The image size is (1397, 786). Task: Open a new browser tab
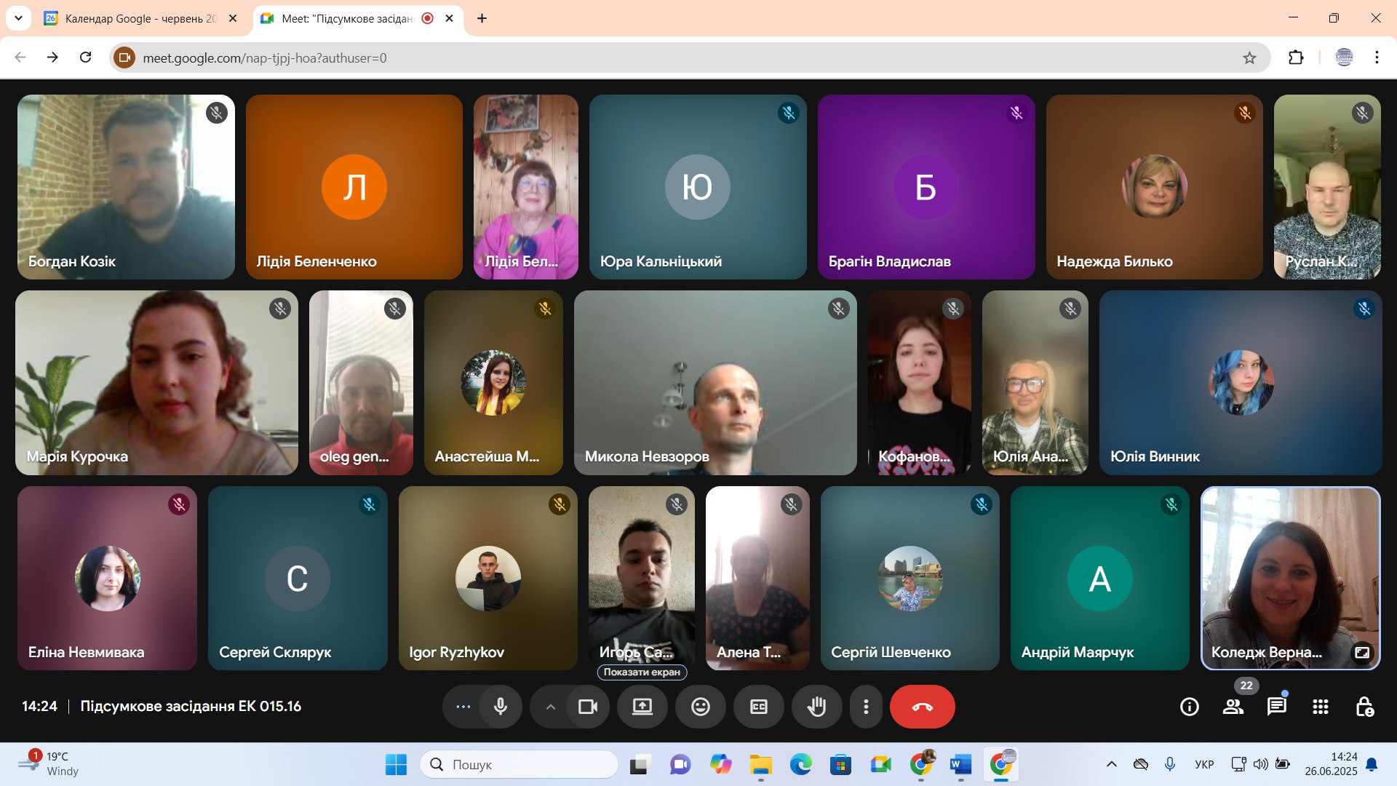482,18
